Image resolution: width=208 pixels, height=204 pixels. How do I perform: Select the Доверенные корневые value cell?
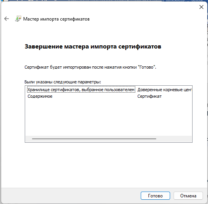(x=164, y=90)
